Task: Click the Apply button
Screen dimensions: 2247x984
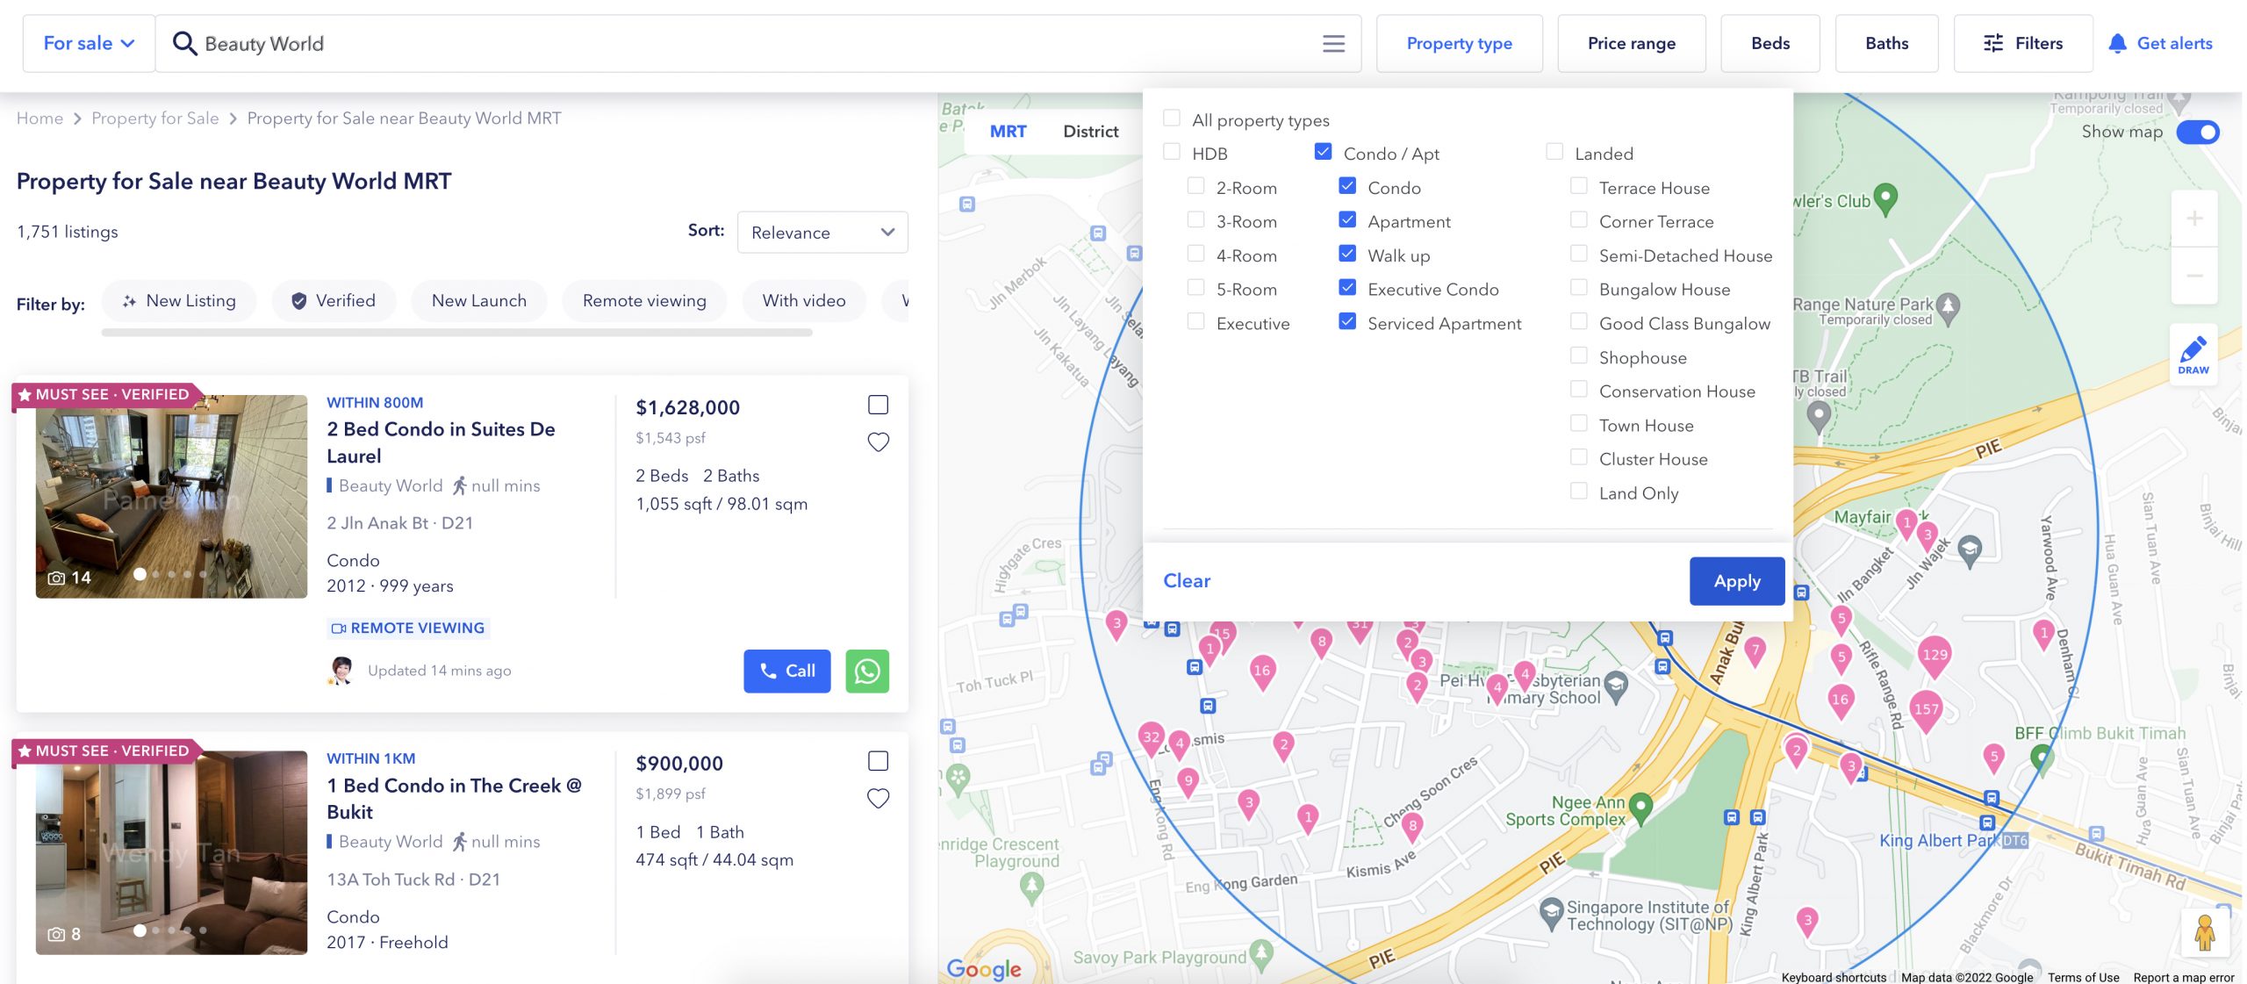Action: 1737,581
